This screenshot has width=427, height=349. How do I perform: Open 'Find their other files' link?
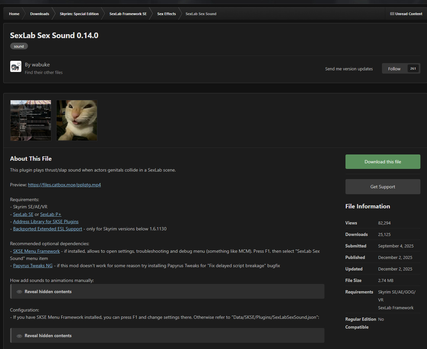pos(44,72)
